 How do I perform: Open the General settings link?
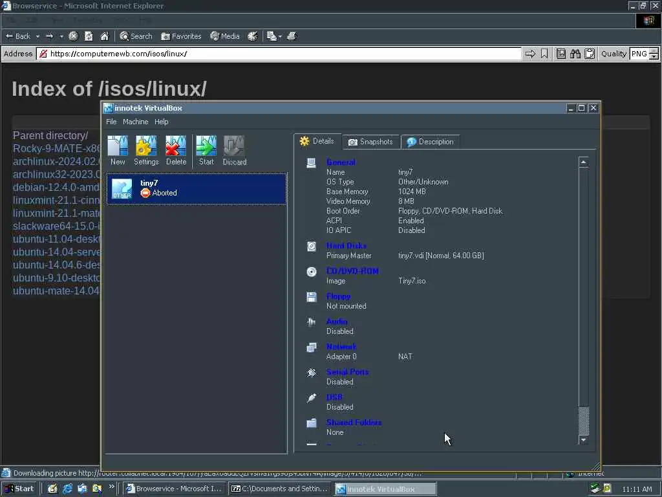coord(341,162)
